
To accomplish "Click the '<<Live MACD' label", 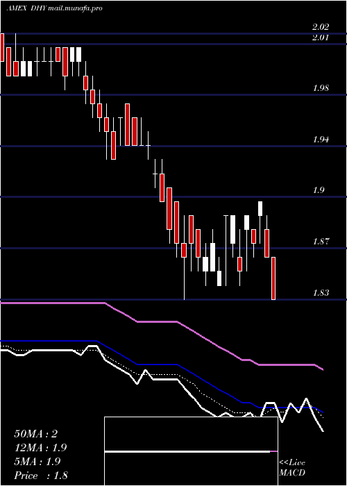I will click(292, 467).
